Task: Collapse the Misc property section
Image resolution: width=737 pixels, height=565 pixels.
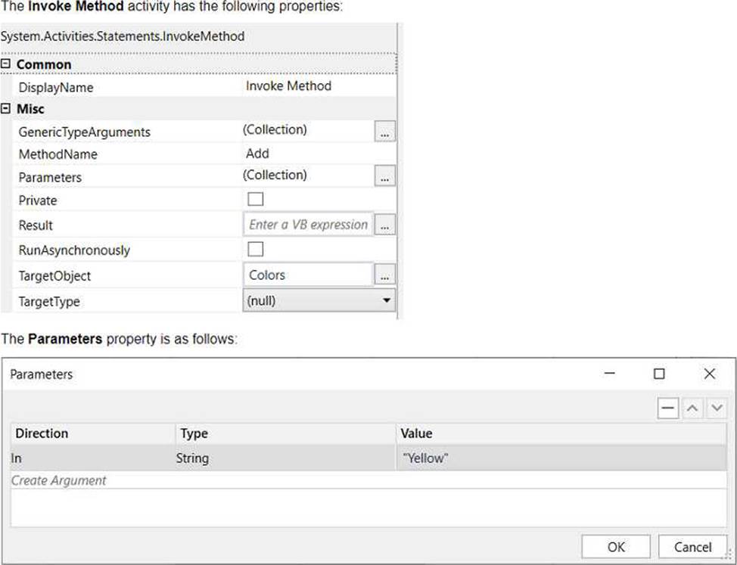Action: click(5, 108)
